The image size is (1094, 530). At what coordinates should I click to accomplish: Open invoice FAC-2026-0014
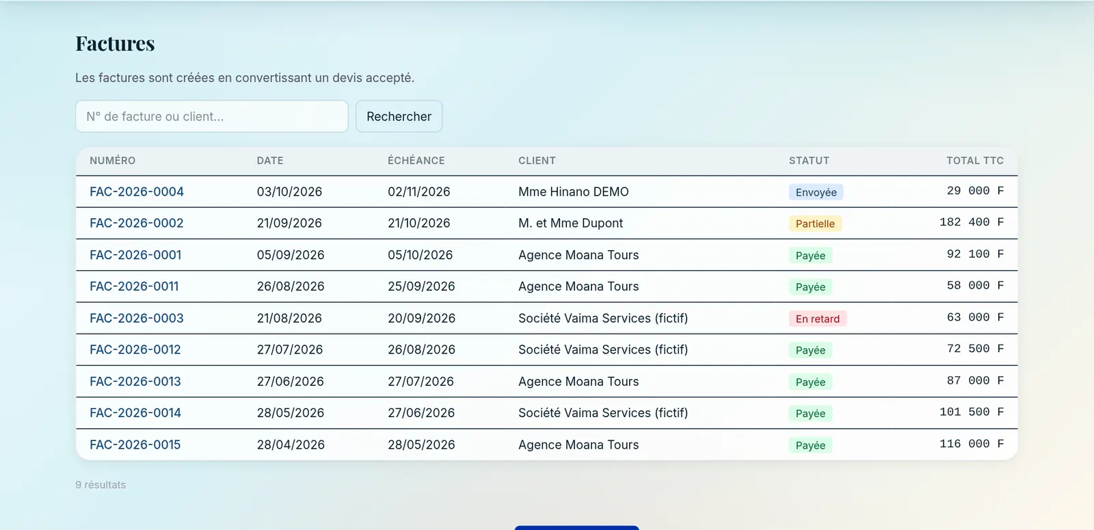135,413
